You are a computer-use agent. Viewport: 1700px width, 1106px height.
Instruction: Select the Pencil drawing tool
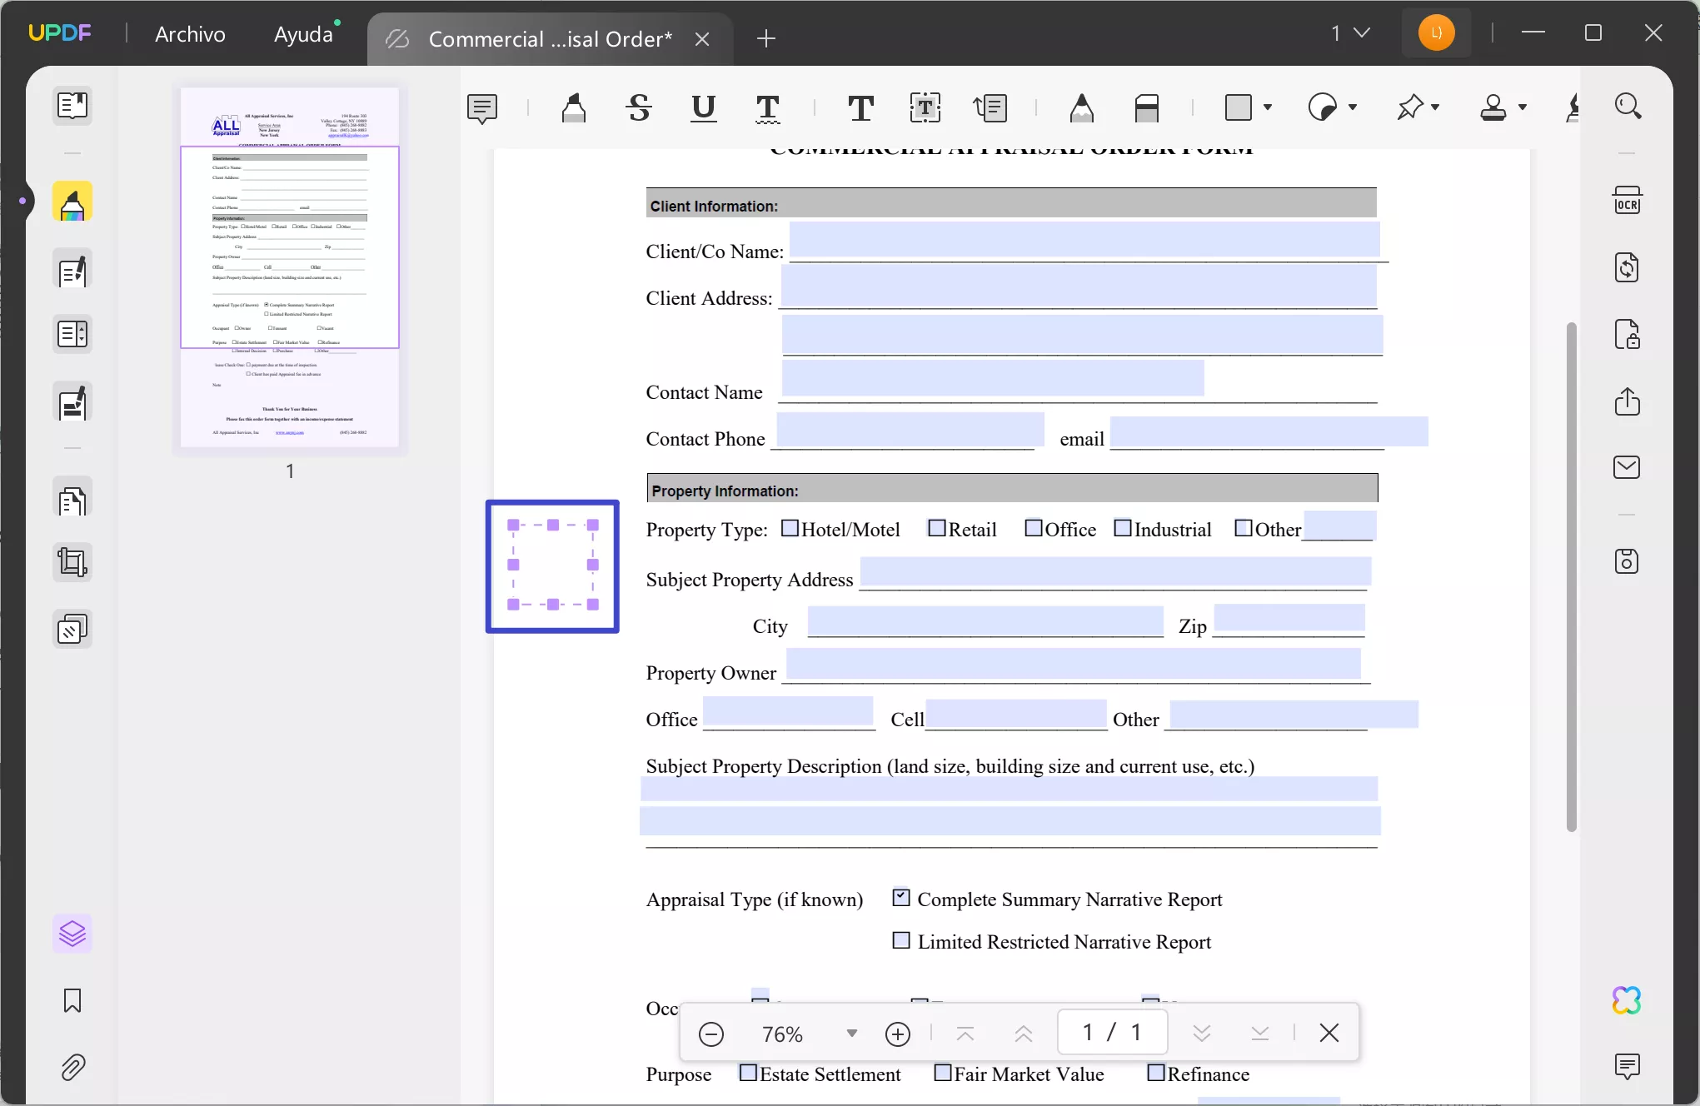click(x=1082, y=107)
